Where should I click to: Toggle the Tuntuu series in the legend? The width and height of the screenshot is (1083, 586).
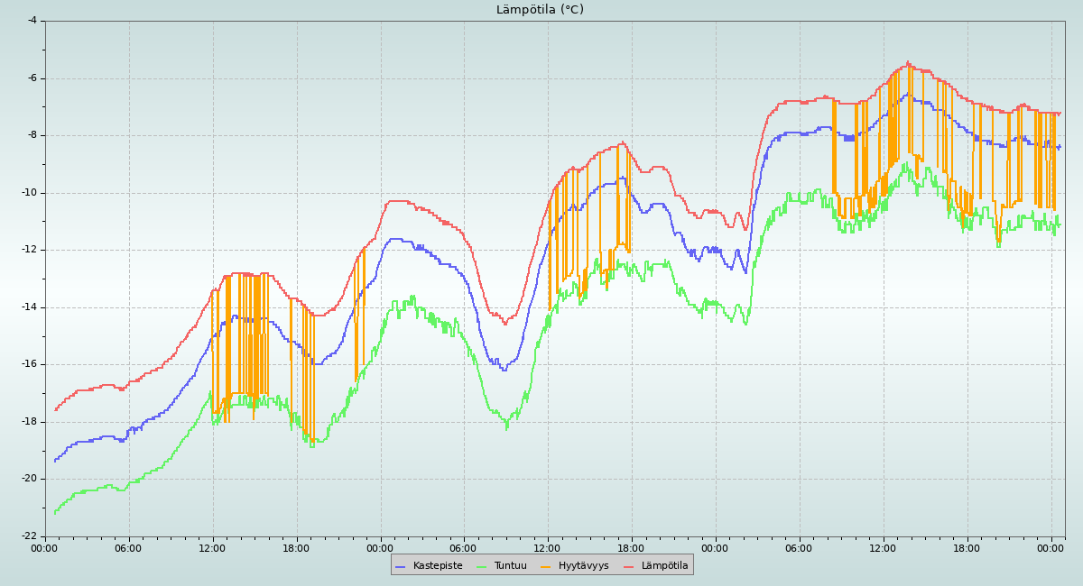510,565
